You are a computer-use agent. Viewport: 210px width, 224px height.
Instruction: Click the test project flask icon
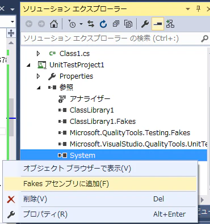tap(41, 65)
